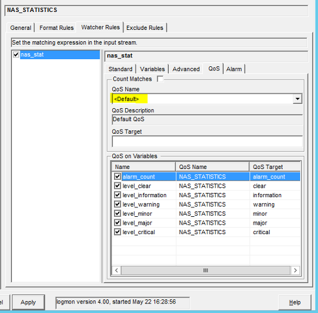Click the QoS Name <Default> field
The height and width of the screenshot is (313, 318).
202,99
